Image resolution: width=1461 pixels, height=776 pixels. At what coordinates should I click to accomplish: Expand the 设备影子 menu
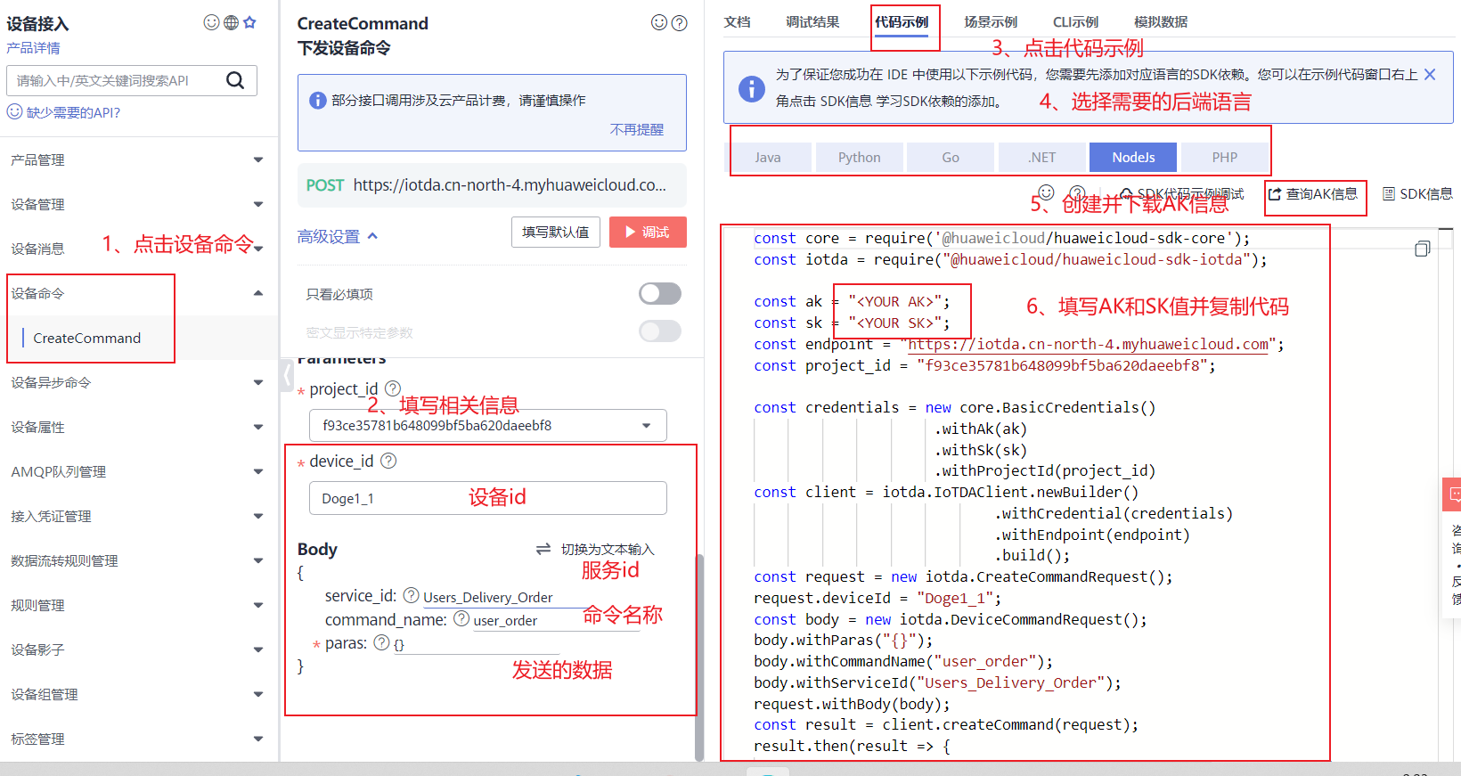pyautogui.click(x=139, y=649)
